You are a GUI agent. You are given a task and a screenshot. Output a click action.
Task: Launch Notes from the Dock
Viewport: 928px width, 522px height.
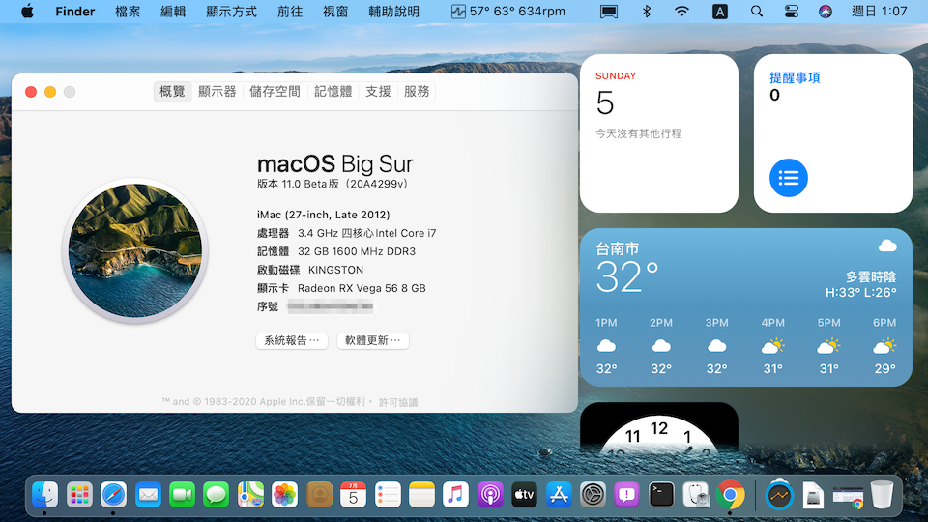point(421,495)
